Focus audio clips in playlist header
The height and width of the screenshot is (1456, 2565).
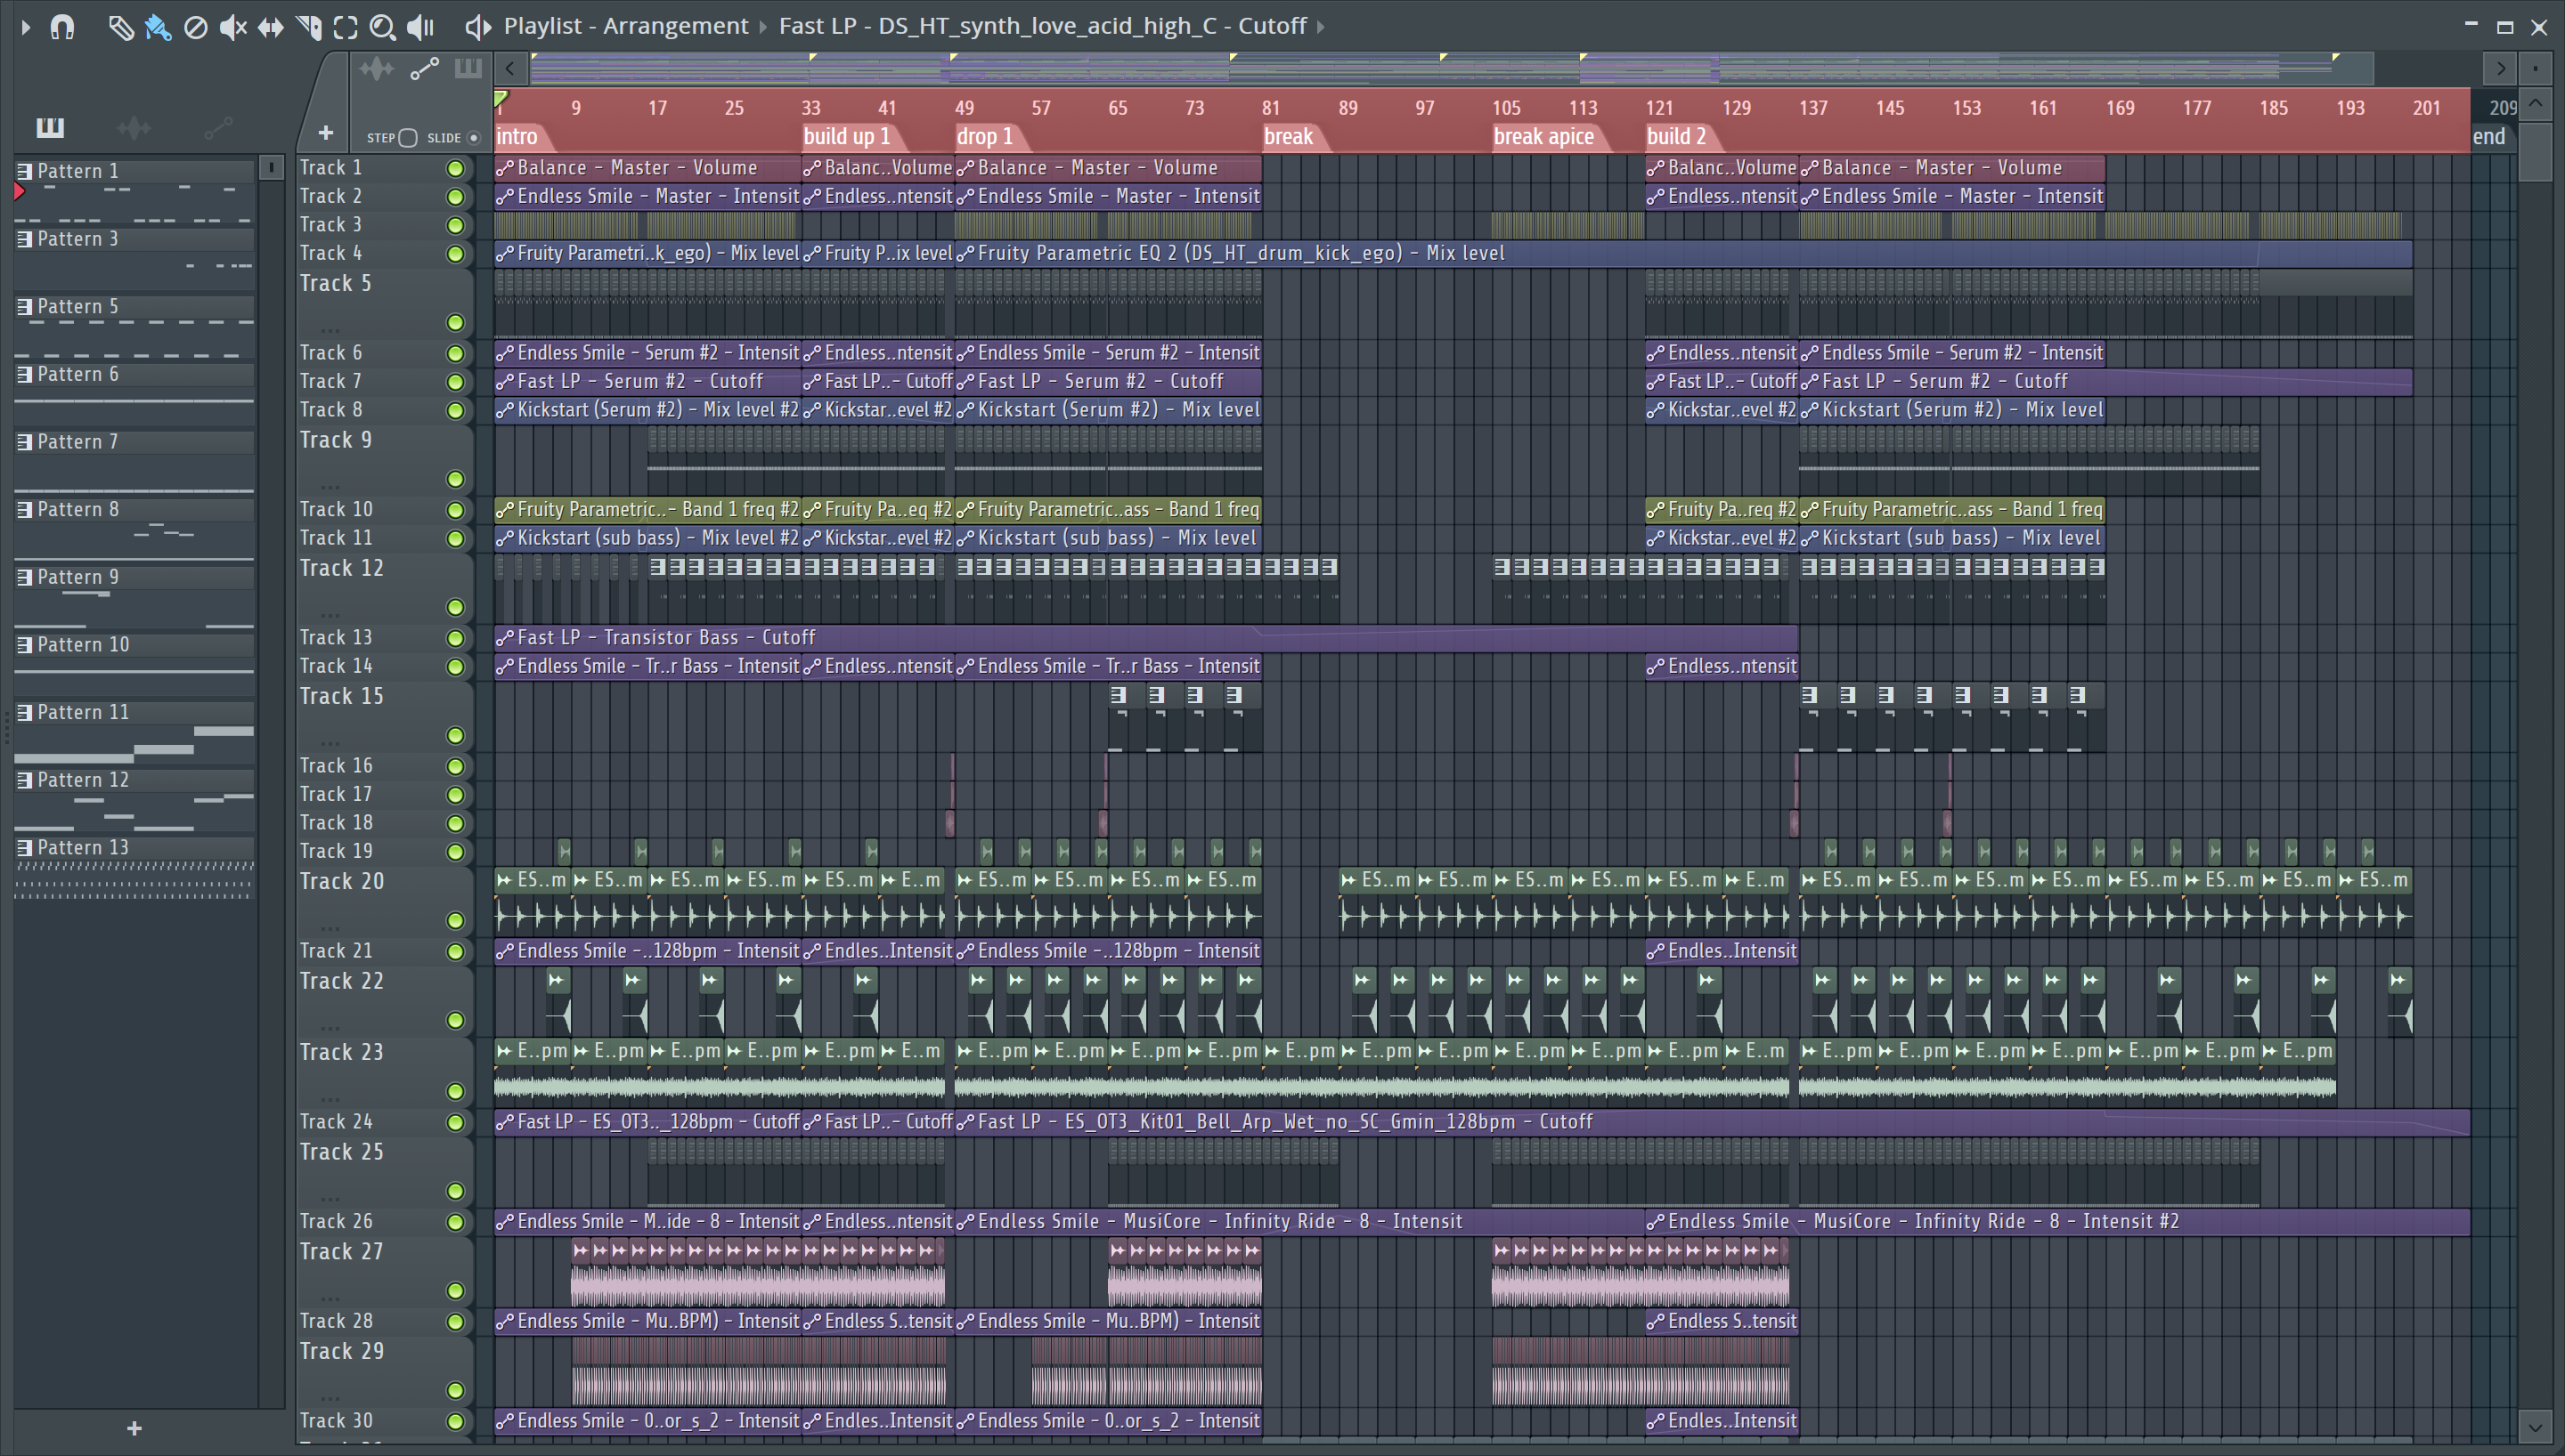pos(377,69)
